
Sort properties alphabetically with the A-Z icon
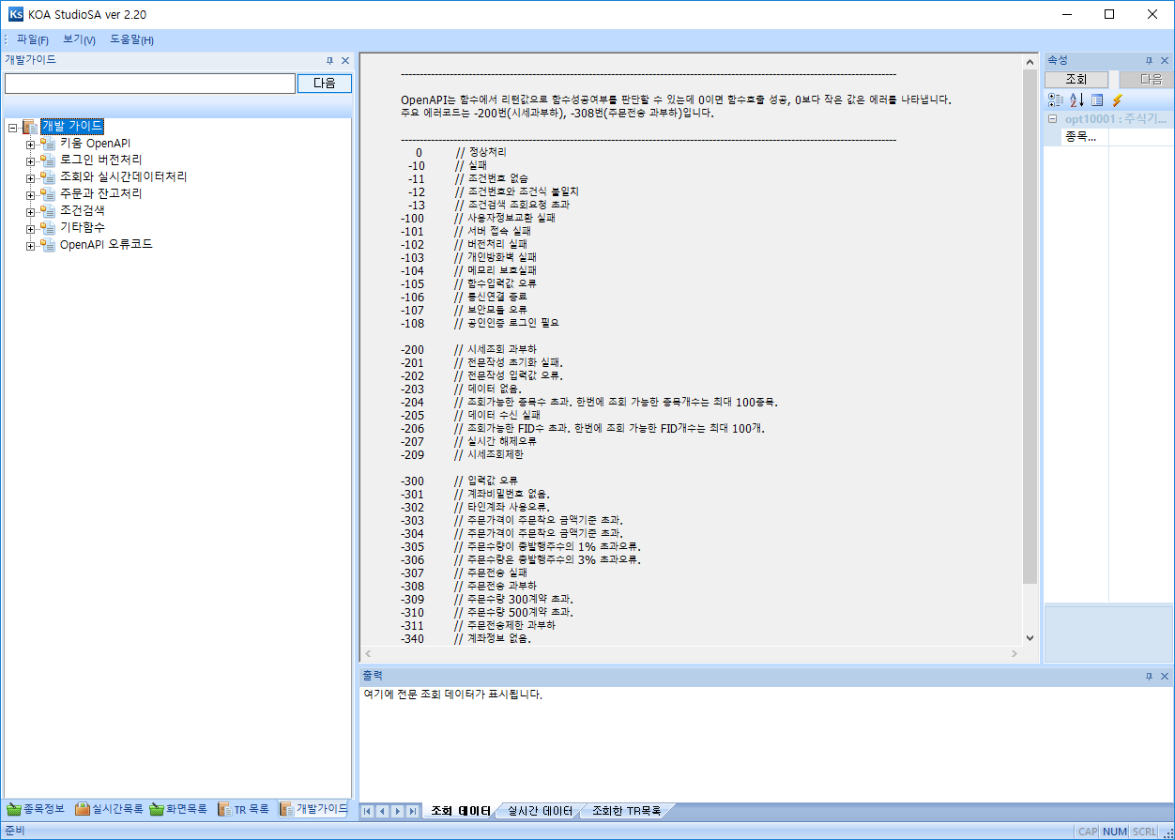1076,99
